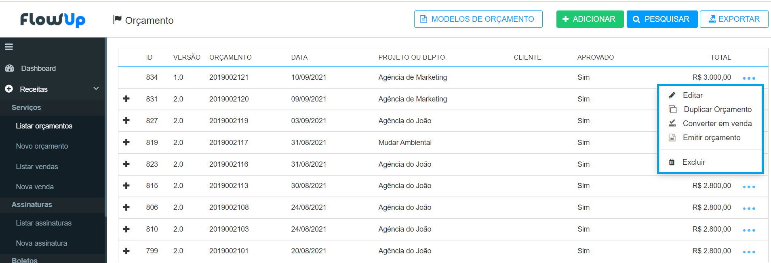Screen dimensions: 771x263
Task: Go to Nova assinatura
Action: coord(42,243)
